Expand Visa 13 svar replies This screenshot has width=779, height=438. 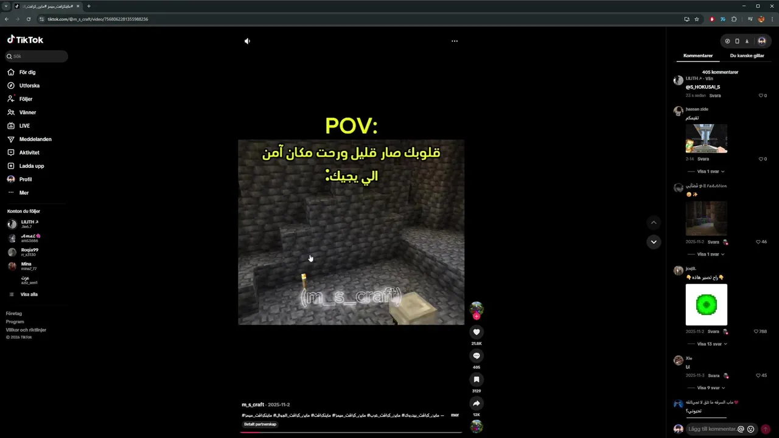pos(712,344)
